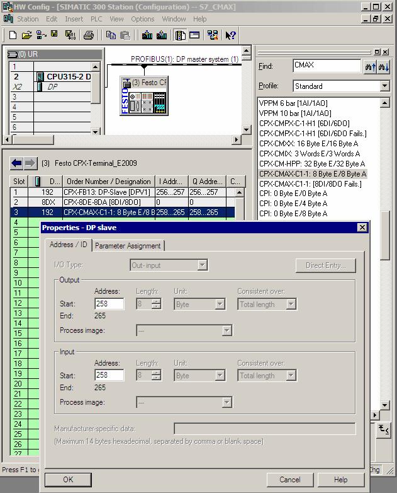
Task: Select catalog entry CPX-CMAX-C1-1: 8 Byte E/8 Byte A
Action: 313,173
